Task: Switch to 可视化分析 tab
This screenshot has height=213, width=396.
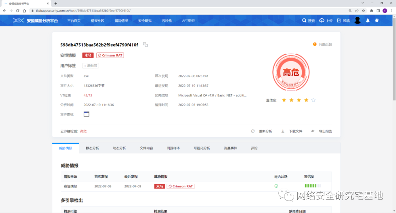Action: click(x=202, y=148)
